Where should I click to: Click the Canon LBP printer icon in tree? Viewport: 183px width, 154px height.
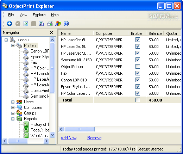26,51
